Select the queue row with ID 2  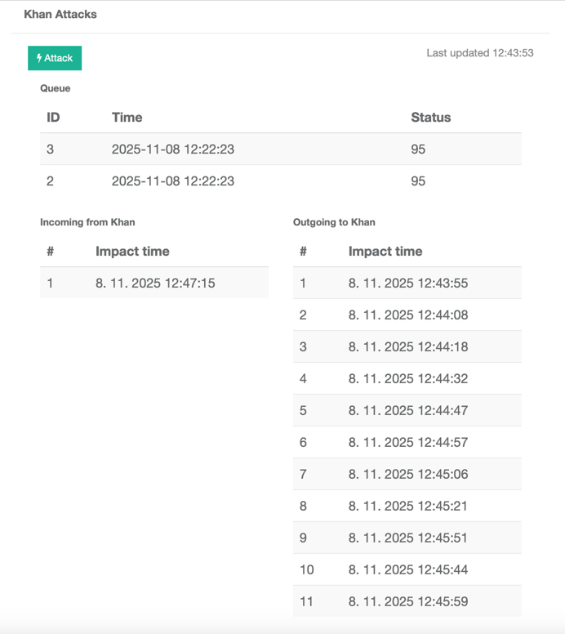(x=280, y=181)
